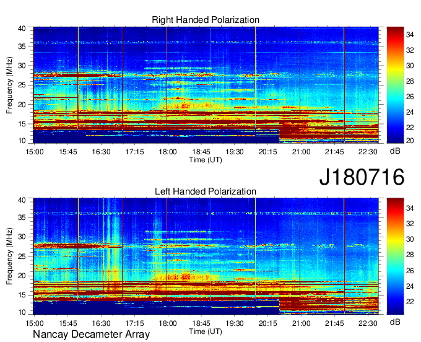
Task: Click the 15:00 time tick under Right Handed plot
Action: [x=35, y=152]
